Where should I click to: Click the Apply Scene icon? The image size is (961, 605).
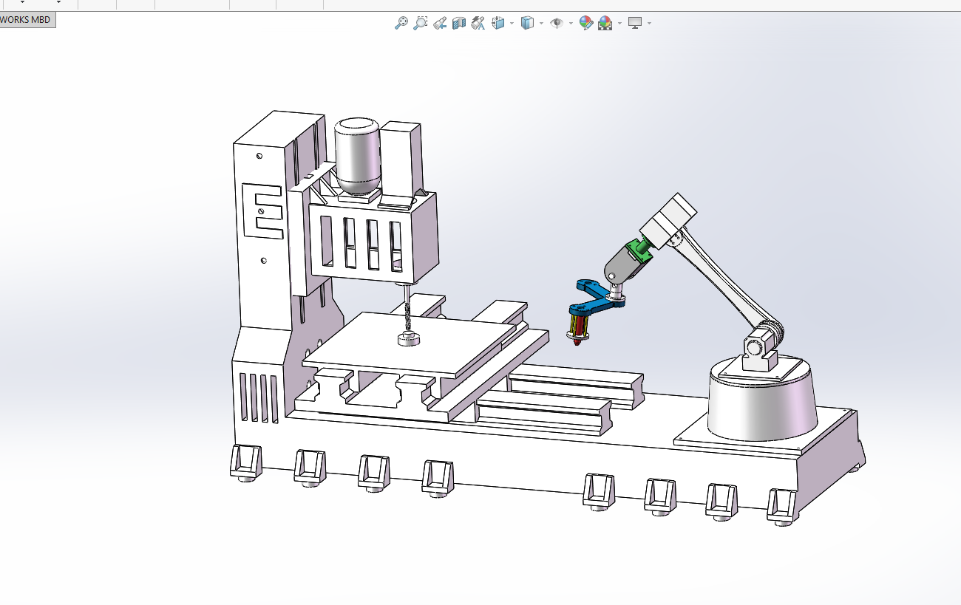(x=605, y=23)
